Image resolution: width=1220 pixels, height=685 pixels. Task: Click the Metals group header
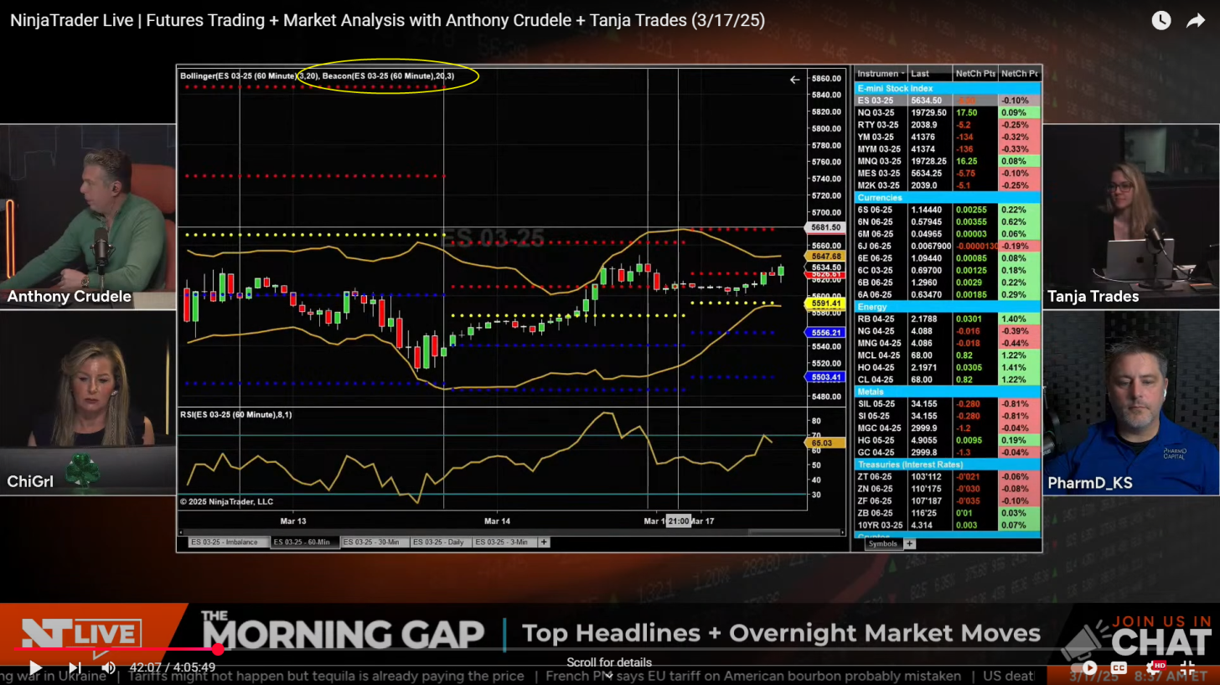(947, 392)
